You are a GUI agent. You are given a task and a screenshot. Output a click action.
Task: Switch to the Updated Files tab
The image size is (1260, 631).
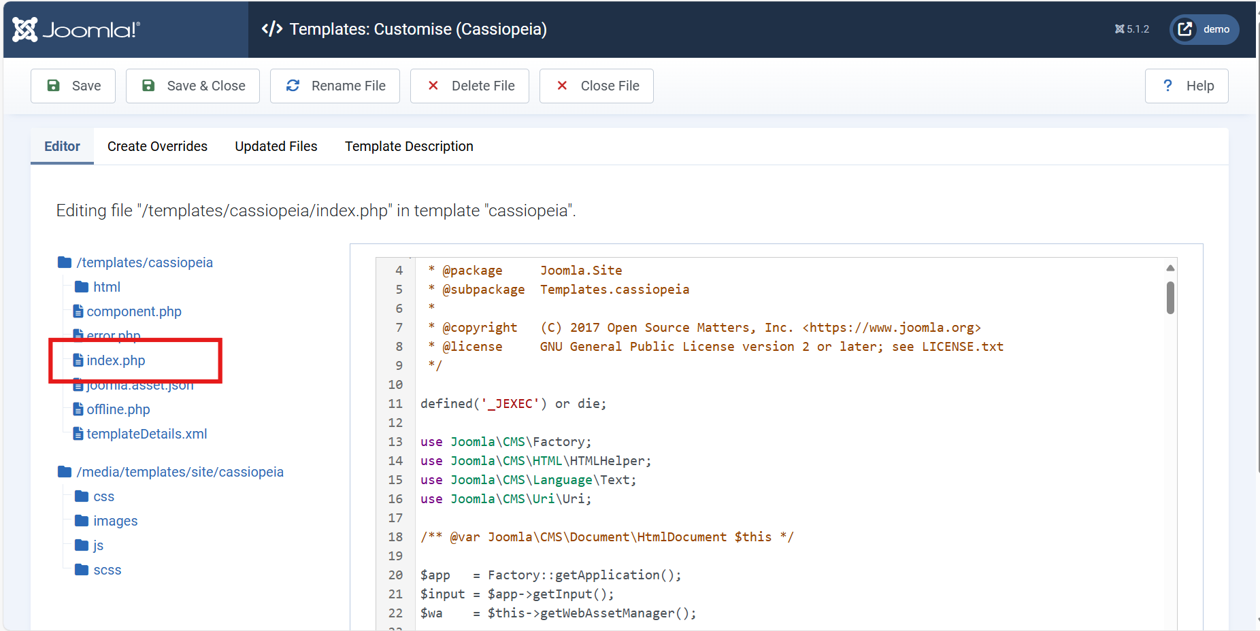coord(276,146)
